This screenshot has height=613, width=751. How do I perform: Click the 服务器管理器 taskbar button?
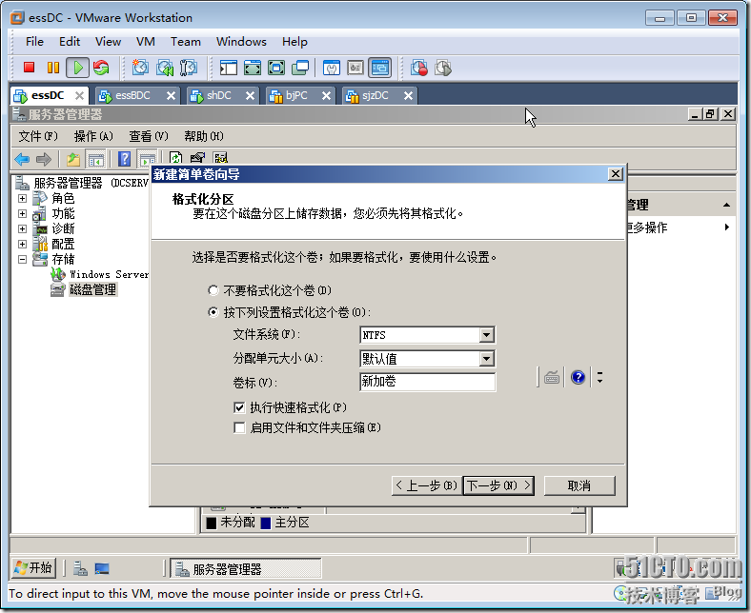(x=246, y=569)
